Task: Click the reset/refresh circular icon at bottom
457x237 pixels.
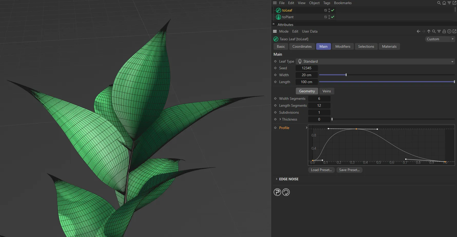Action: [286, 192]
